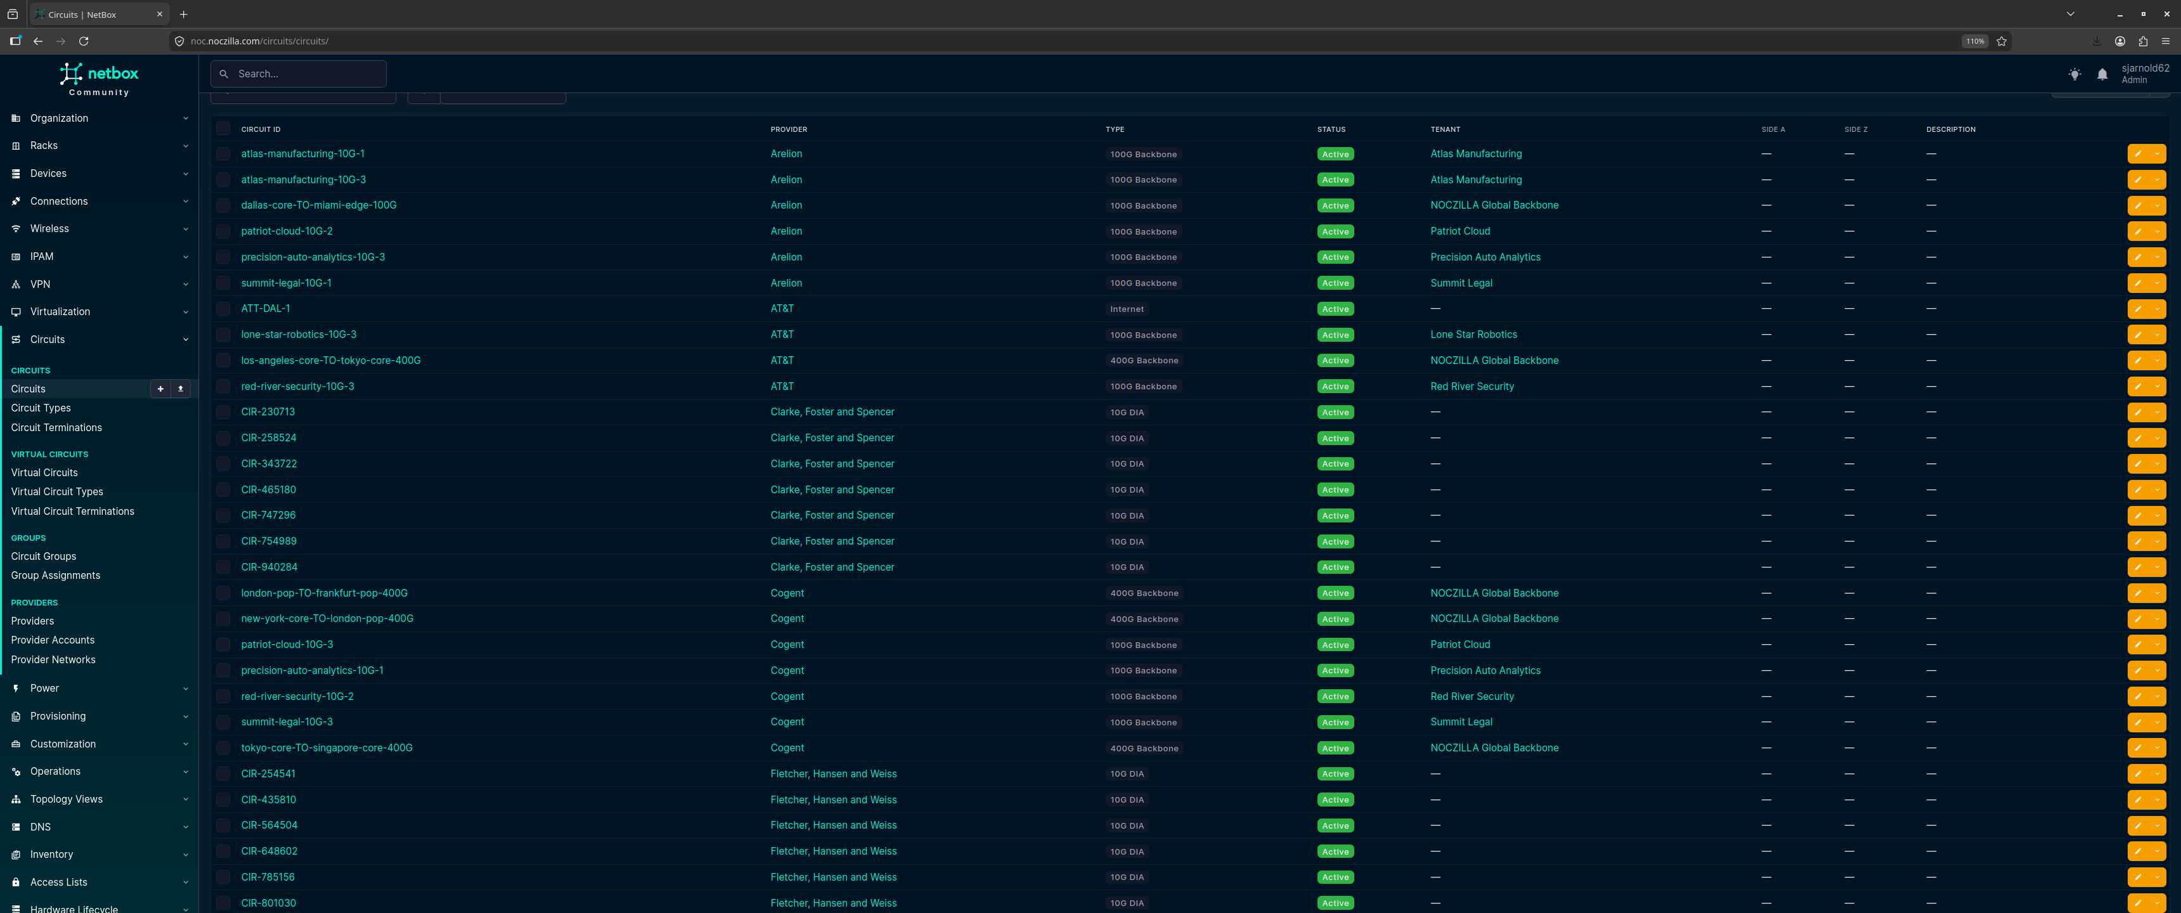This screenshot has width=2181, height=913.
Task: Sort by the Circuit ID column header
Action: click(x=261, y=129)
